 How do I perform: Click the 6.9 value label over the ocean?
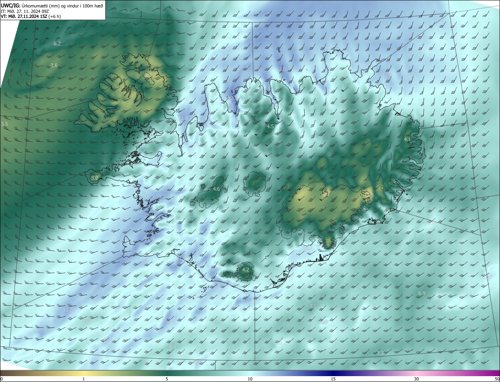tap(422, 293)
